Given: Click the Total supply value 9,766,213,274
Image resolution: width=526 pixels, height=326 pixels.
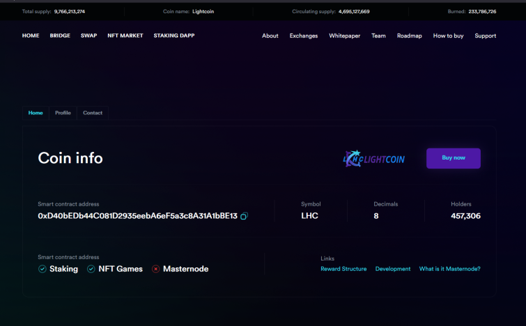Looking at the screenshot, I should (x=70, y=11).
